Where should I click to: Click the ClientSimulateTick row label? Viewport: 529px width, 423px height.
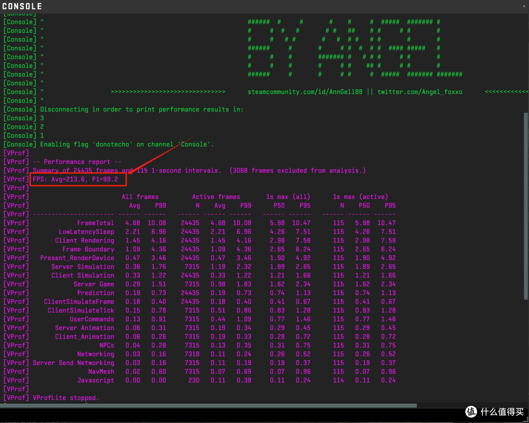[x=81, y=311]
